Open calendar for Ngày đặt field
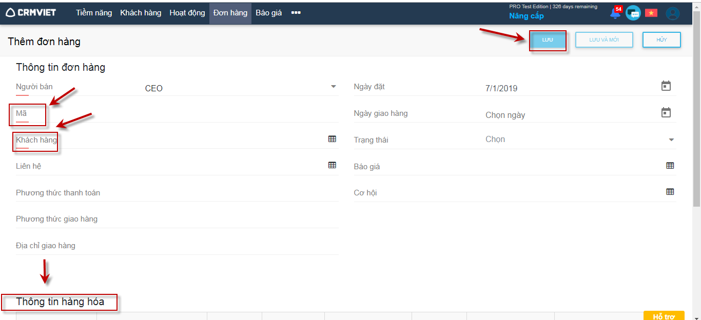The image size is (701, 320). [x=666, y=86]
